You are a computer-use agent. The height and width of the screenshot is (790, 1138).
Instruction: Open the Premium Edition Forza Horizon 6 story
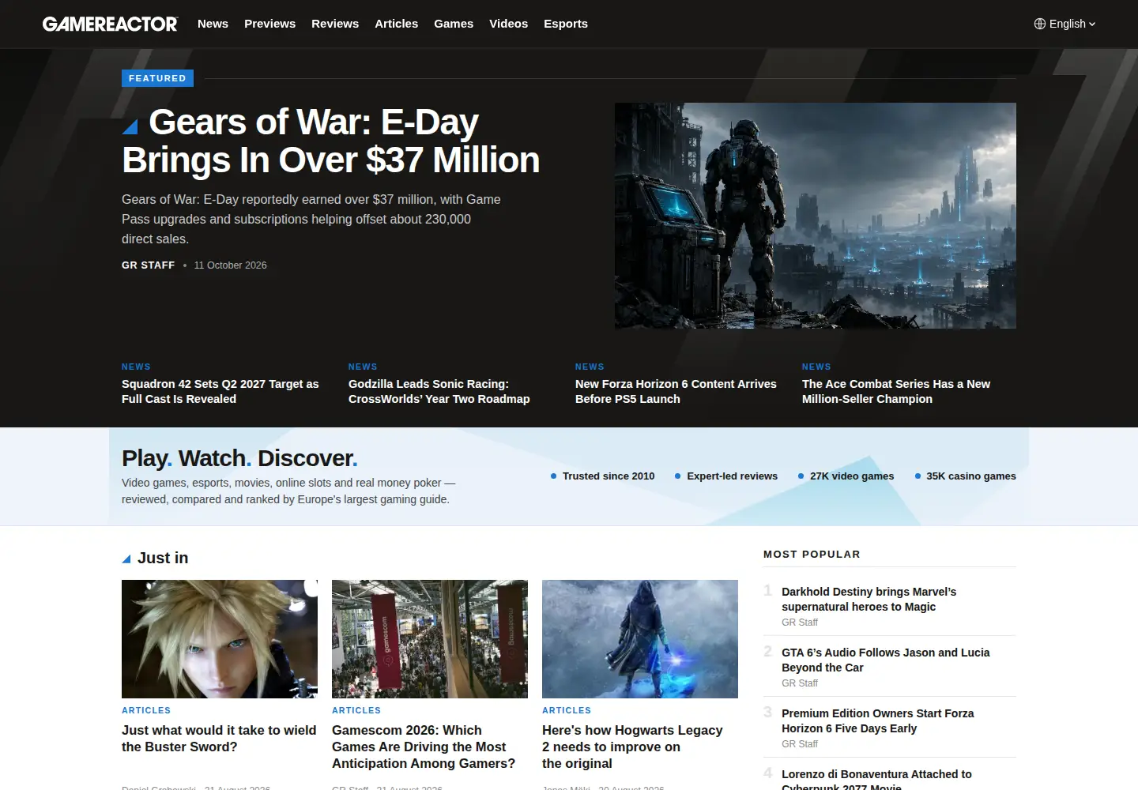877,720
